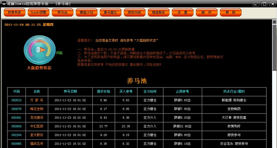The width and height of the screenshot is (277, 148).
Task: Click the 增值服务 button
Action: (x=159, y=12)
